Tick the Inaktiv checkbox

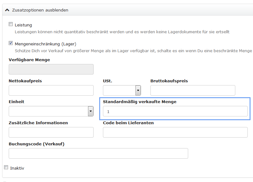coord(6,167)
